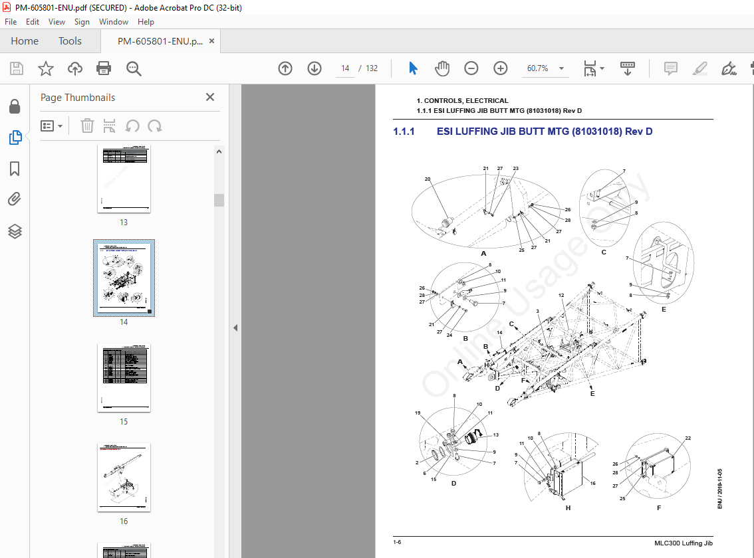754x558 pixels.
Task: Click the page number input field
Action: pyautogui.click(x=345, y=68)
